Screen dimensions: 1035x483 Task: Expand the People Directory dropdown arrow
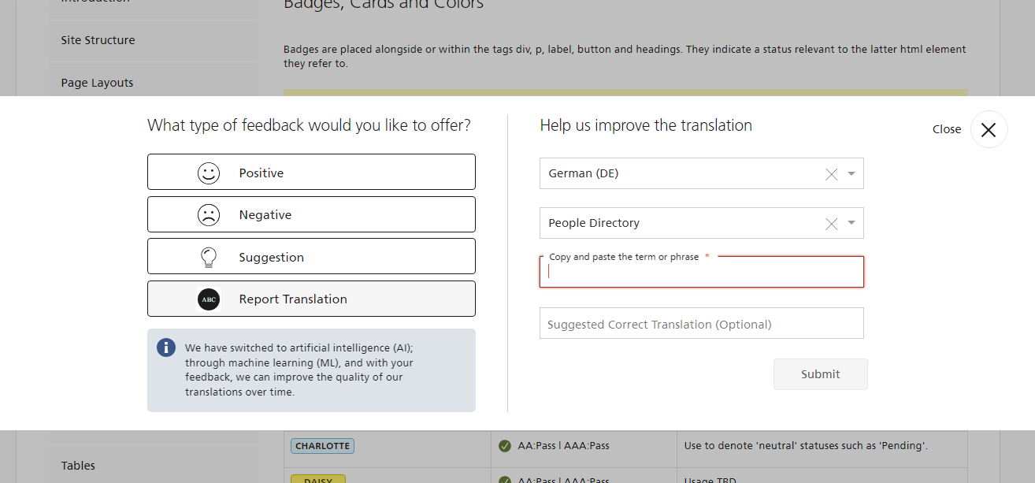tap(851, 223)
